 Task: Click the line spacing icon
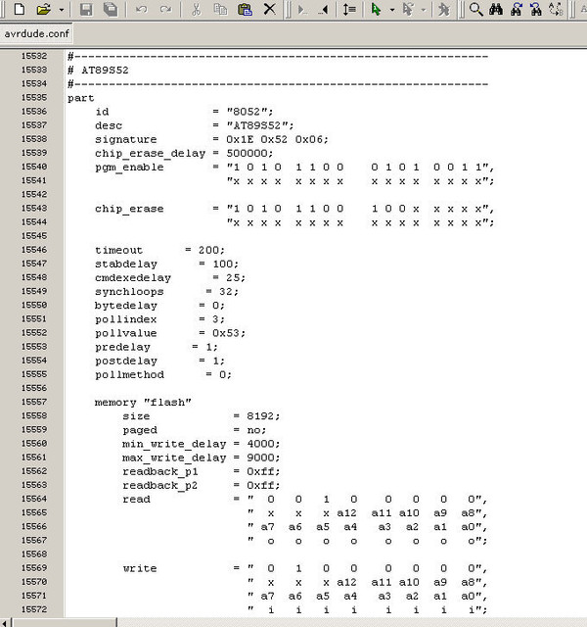(349, 9)
